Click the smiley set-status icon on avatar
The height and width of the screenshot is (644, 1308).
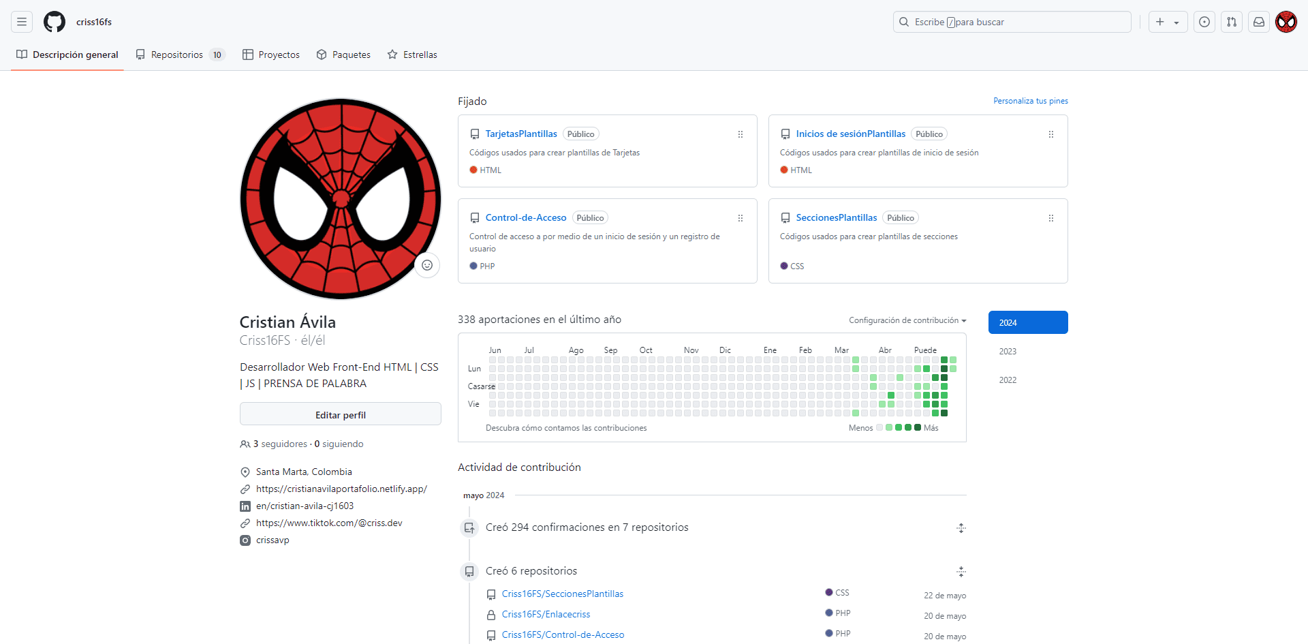click(x=427, y=265)
